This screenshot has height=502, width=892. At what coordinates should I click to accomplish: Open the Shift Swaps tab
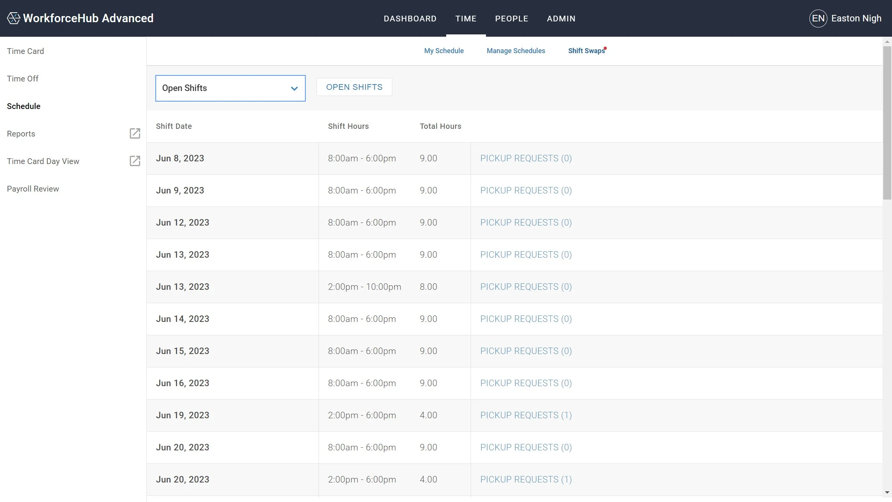pyautogui.click(x=587, y=50)
